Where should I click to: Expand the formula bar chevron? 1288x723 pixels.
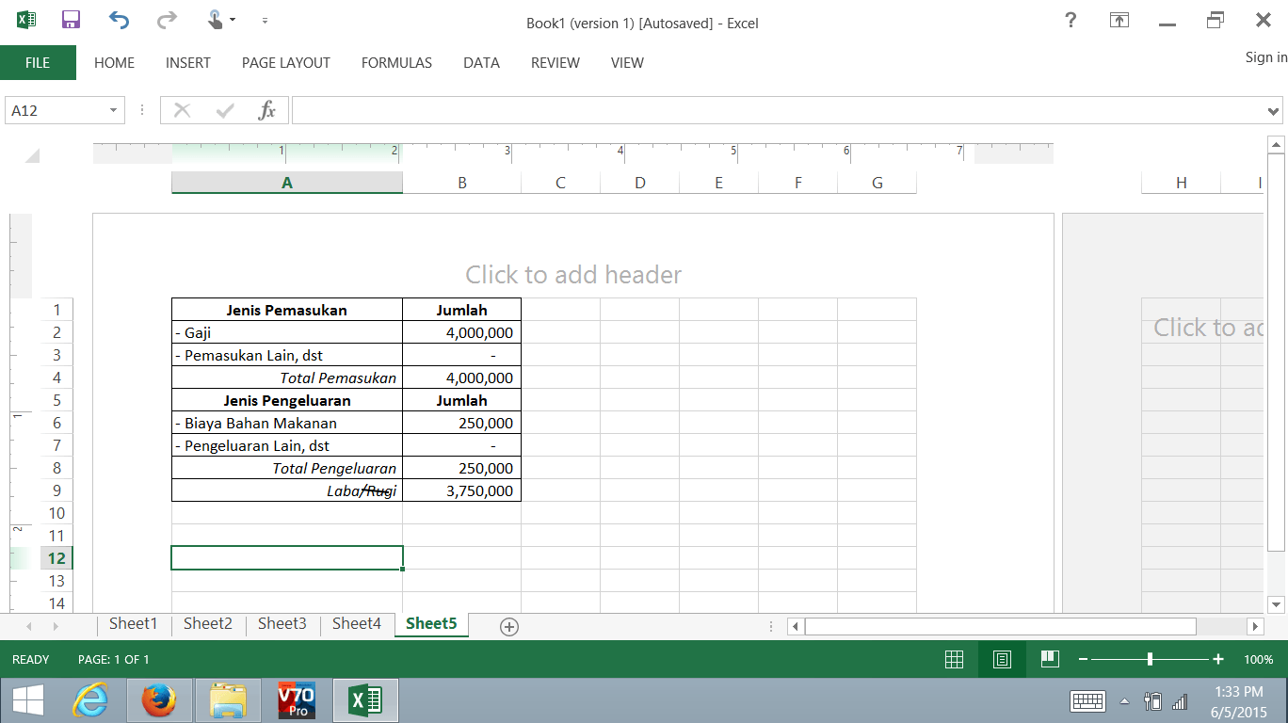click(1275, 112)
